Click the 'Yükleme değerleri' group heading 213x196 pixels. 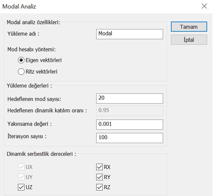pos(30,86)
